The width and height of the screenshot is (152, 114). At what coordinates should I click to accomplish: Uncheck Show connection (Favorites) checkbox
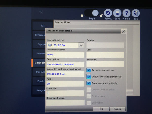[89, 77]
